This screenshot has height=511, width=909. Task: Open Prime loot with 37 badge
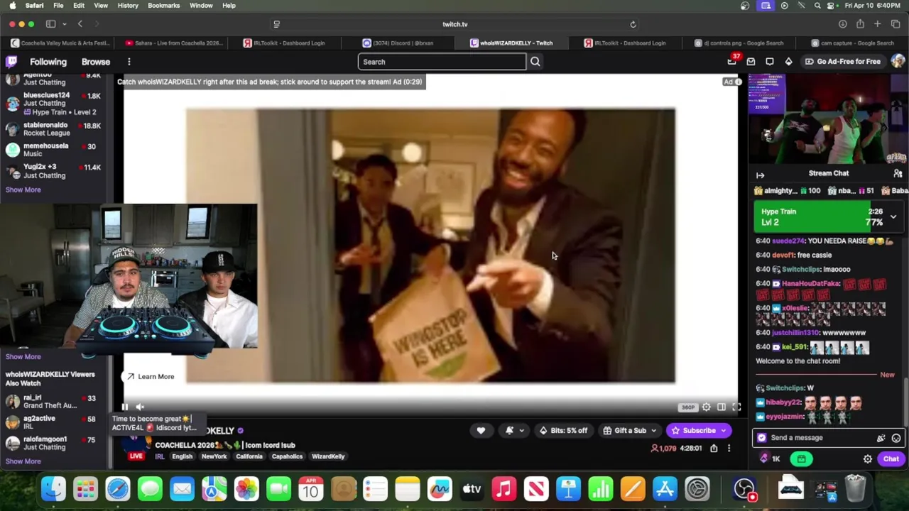coord(732,61)
